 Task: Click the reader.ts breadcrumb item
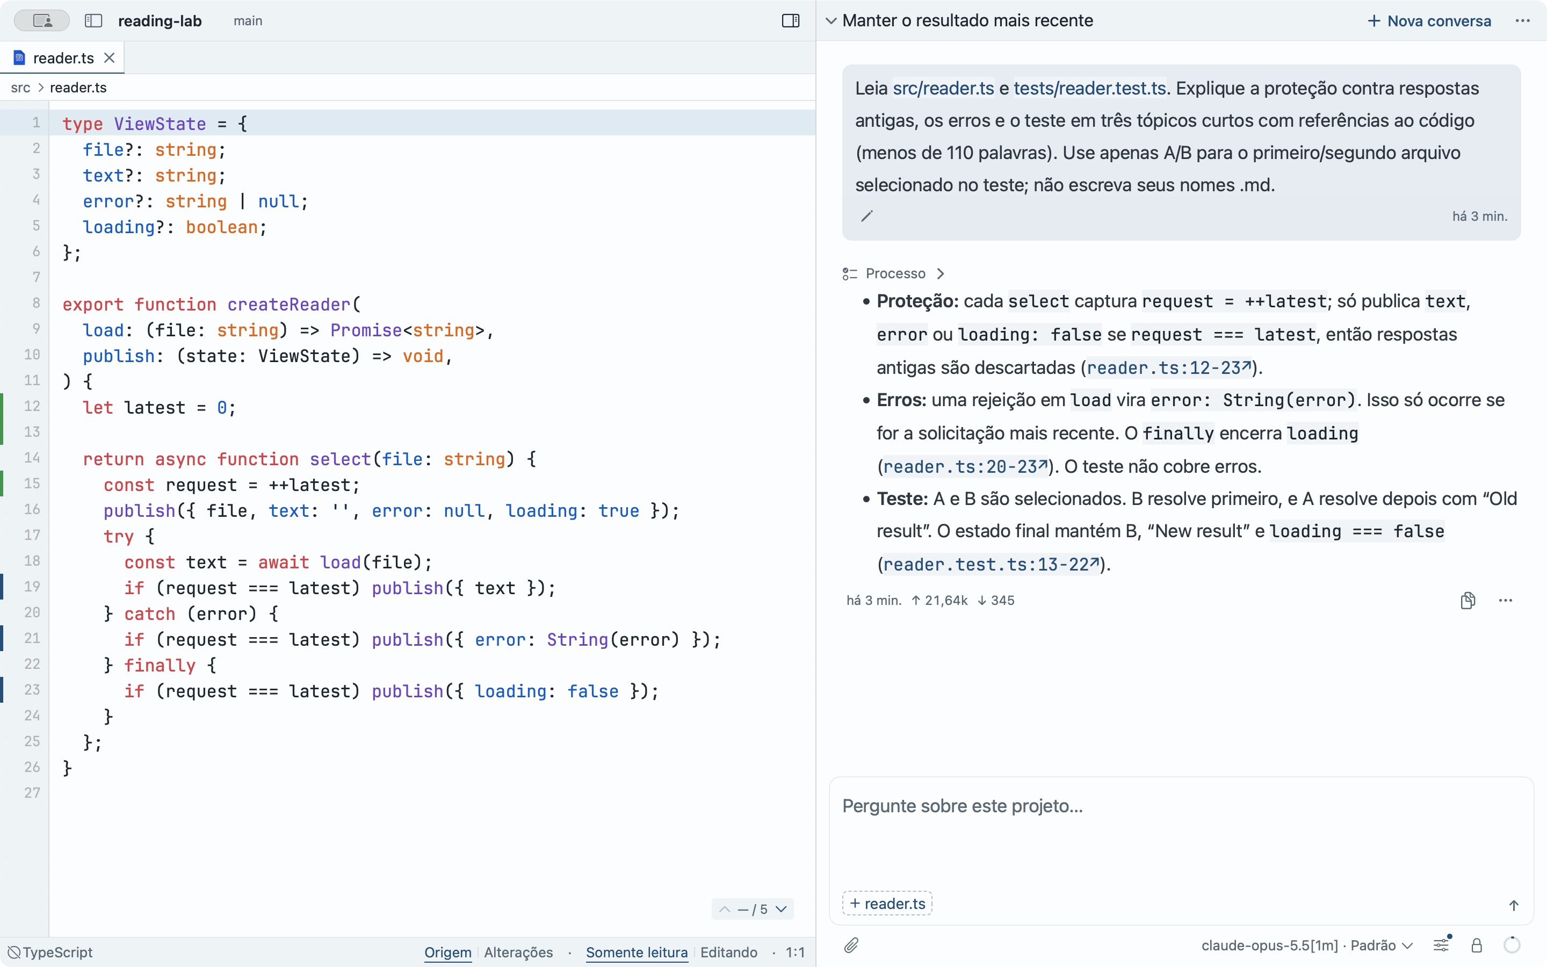(x=78, y=88)
